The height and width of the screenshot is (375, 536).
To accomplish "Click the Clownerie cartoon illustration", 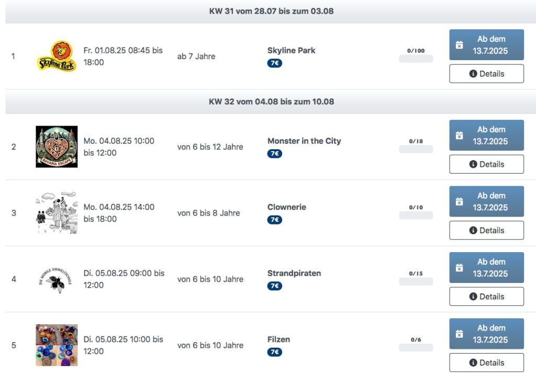I will [57, 213].
